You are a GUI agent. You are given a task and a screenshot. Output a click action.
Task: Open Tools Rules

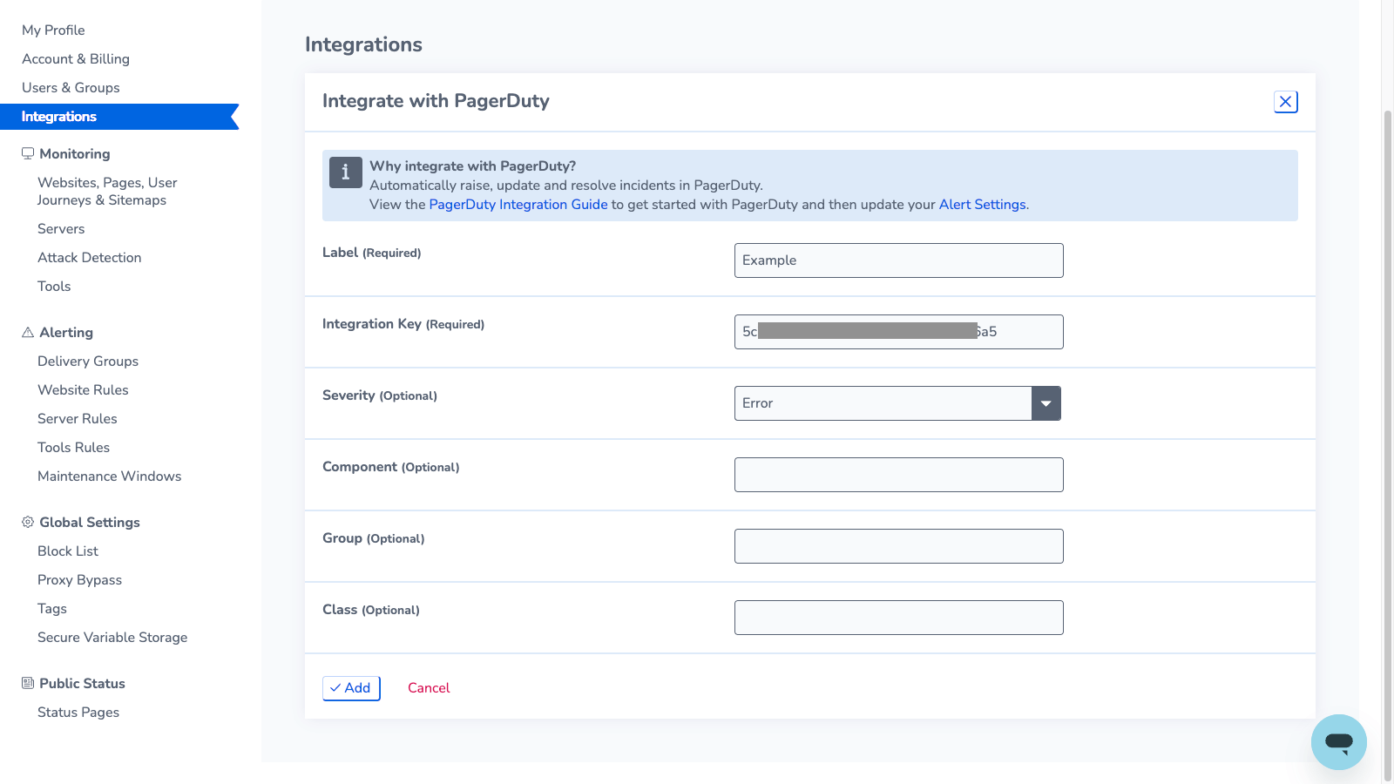(73, 448)
